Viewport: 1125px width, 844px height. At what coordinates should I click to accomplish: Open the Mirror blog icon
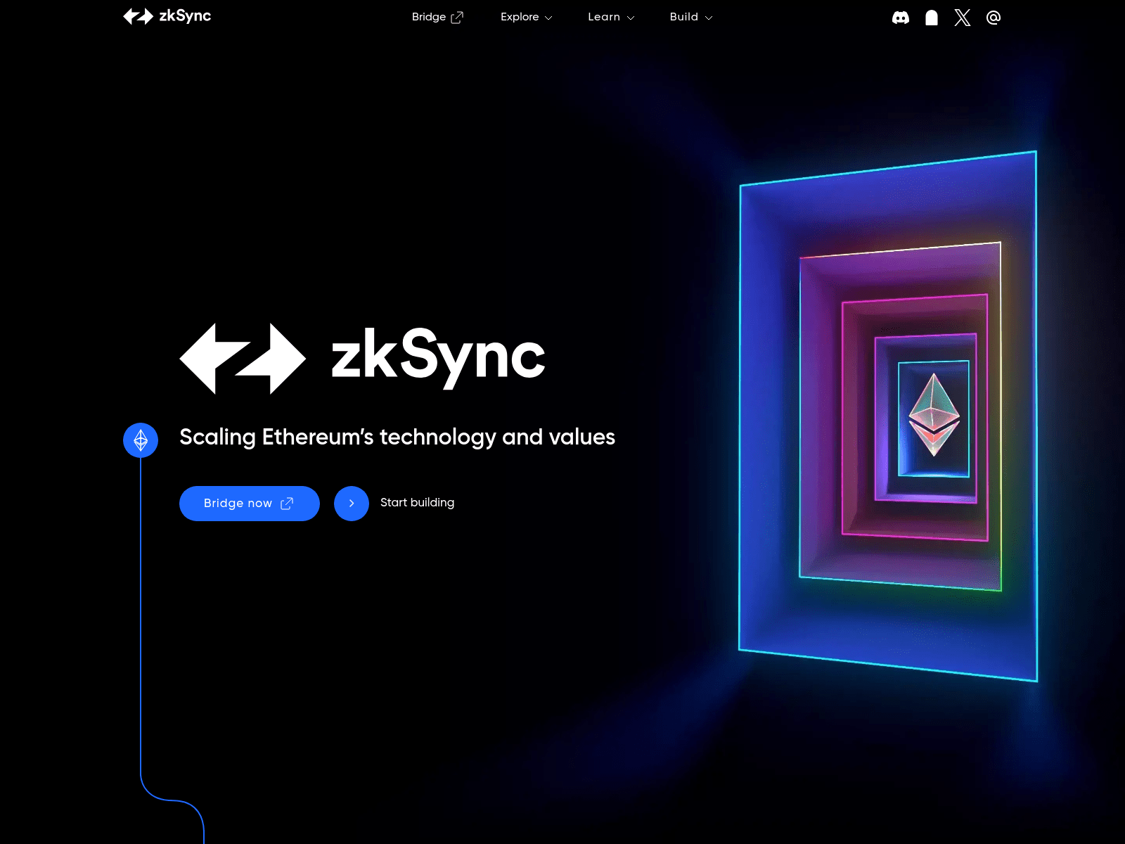pos(932,18)
